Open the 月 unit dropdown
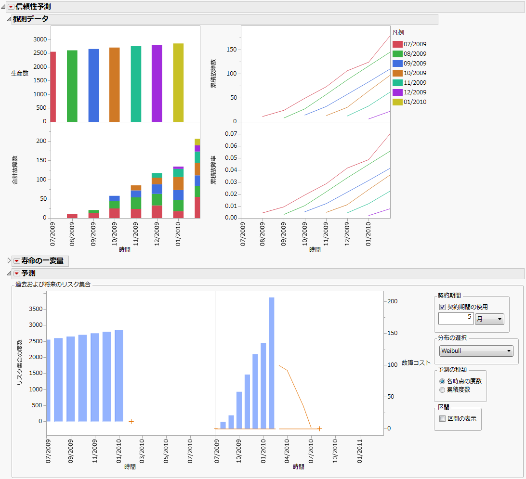Image resolution: width=526 pixels, height=479 pixels. click(489, 319)
